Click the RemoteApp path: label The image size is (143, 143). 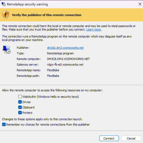[x=28, y=76]
